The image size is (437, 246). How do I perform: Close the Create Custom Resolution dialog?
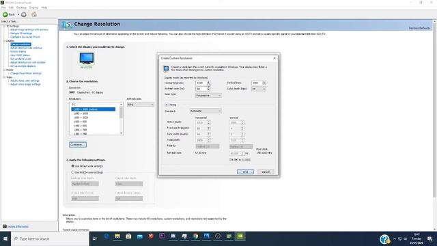274,58
